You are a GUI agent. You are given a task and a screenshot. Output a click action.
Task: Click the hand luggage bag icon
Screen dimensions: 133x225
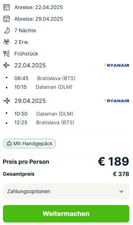pyautogui.click(x=9, y=143)
